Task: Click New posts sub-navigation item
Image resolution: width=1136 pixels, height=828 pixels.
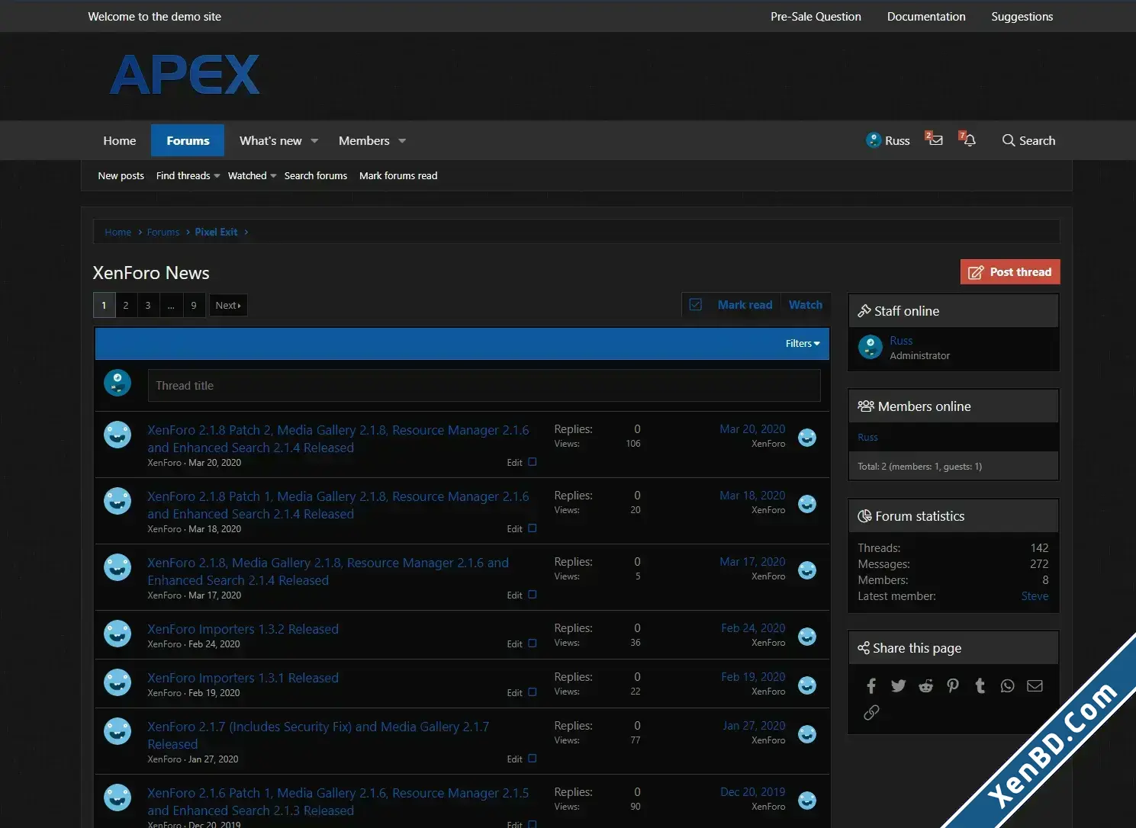Action: tap(121, 175)
